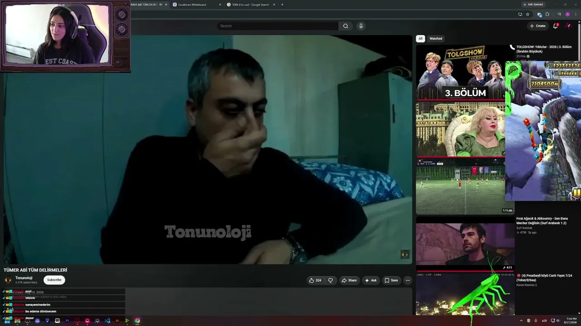Save the video with the Save button
Screen dimensions: 581x326
click(x=391, y=280)
